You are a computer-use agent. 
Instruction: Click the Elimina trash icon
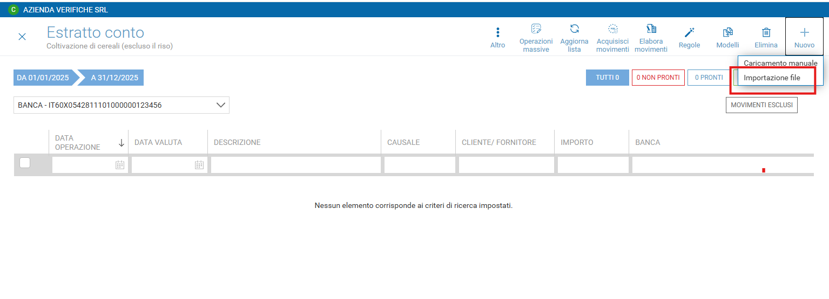(x=766, y=37)
